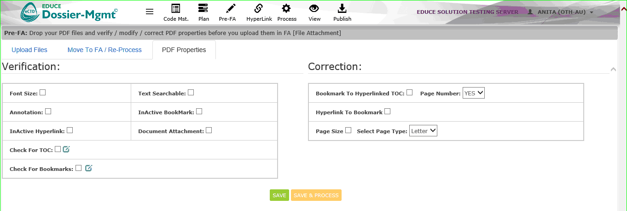Switch to Move To FA / Re-Process tab
Viewport: 627px width, 211px height.
tap(104, 50)
